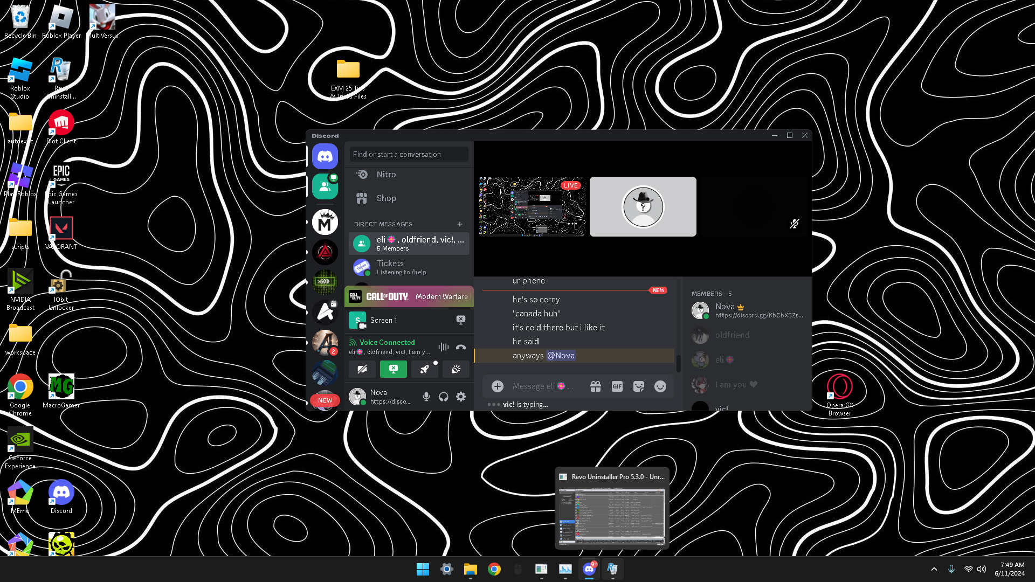This screenshot has height=582, width=1035.
Task: Toggle headphone deafen
Action: [443, 397]
